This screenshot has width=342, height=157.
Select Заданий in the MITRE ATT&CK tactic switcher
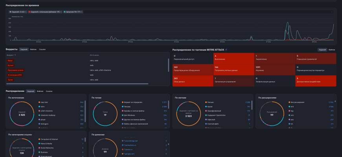tap(322, 50)
